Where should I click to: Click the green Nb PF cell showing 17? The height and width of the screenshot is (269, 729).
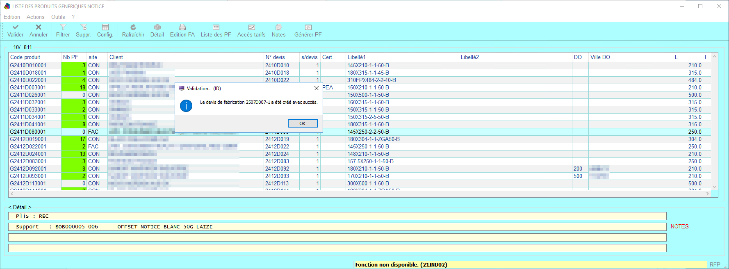pyautogui.click(x=74, y=139)
